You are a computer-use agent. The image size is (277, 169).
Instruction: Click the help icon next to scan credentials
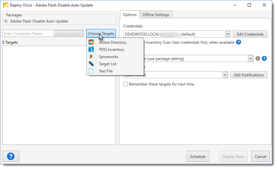pos(238,42)
